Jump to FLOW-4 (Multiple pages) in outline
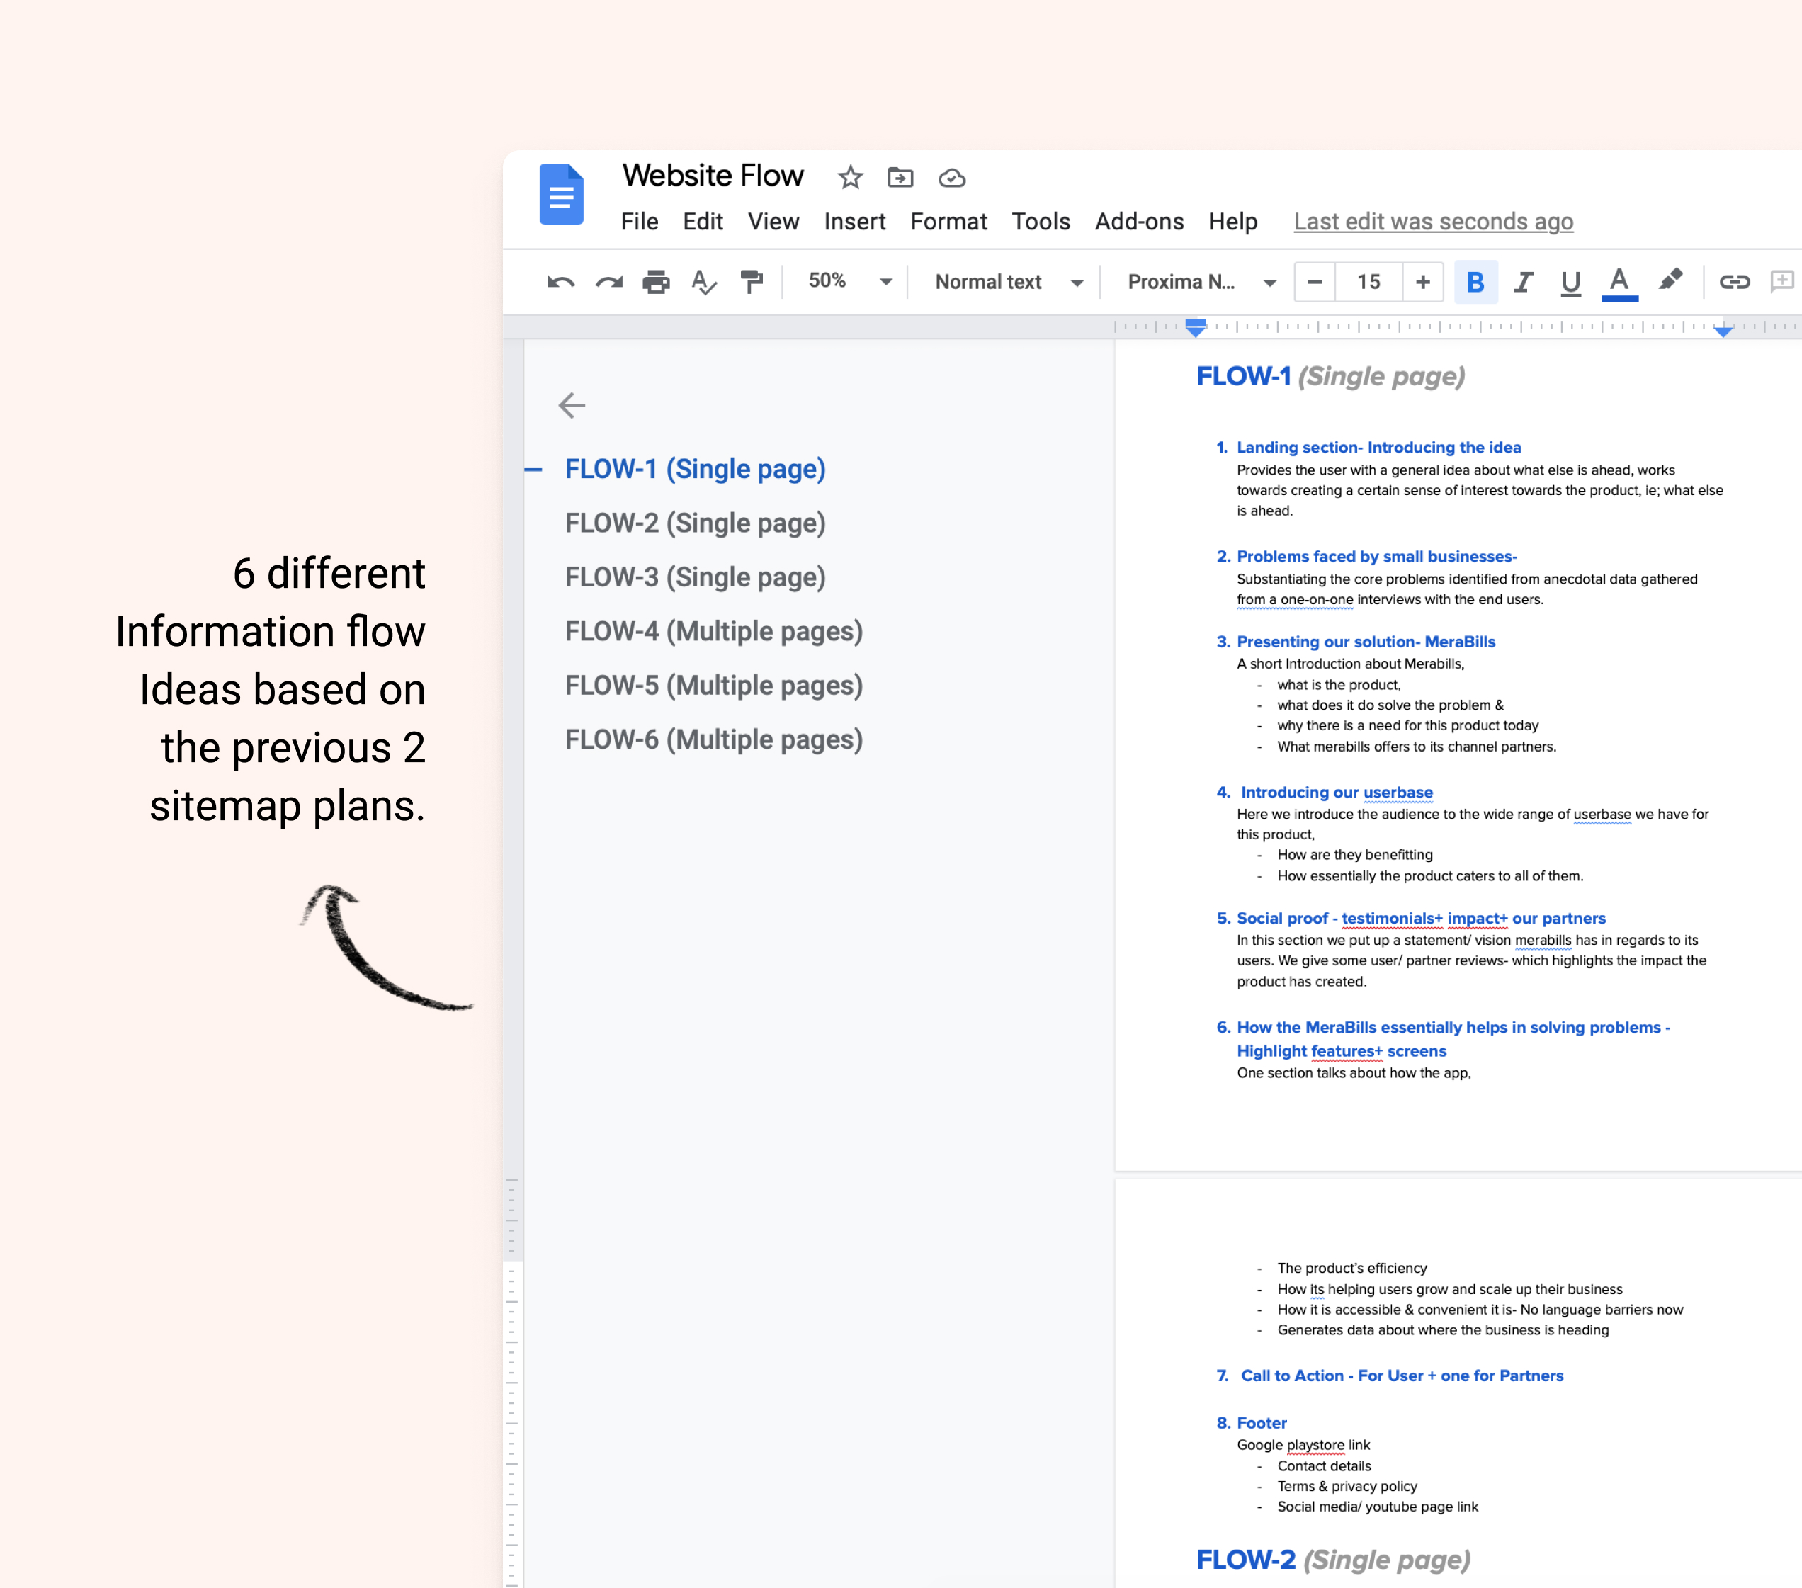Screen dimensions: 1802x1588 (713, 631)
